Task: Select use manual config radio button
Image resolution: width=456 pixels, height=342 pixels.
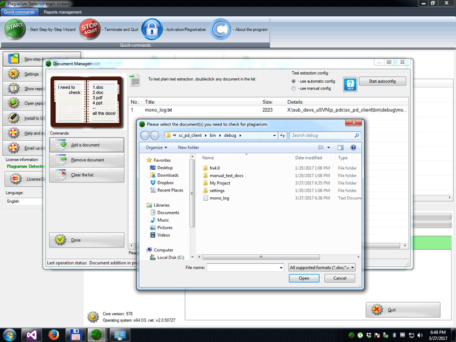Action: [x=294, y=88]
